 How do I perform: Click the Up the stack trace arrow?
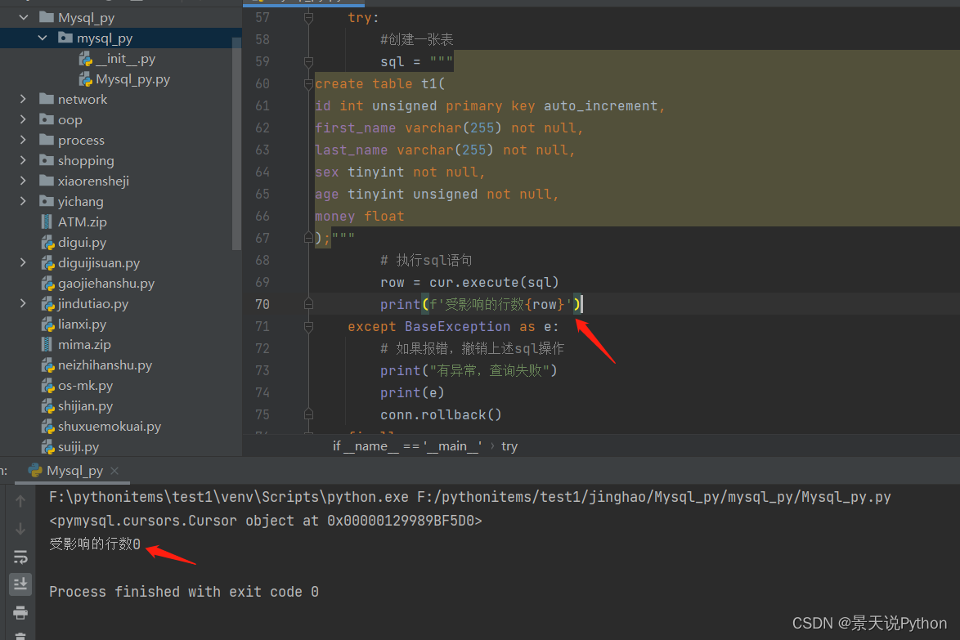tap(20, 501)
